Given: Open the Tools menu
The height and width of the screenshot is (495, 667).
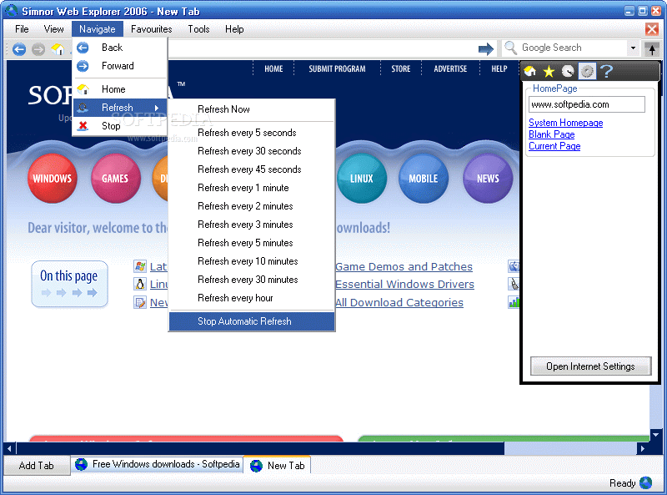Looking at the screenshot, I should coord(198,29).
